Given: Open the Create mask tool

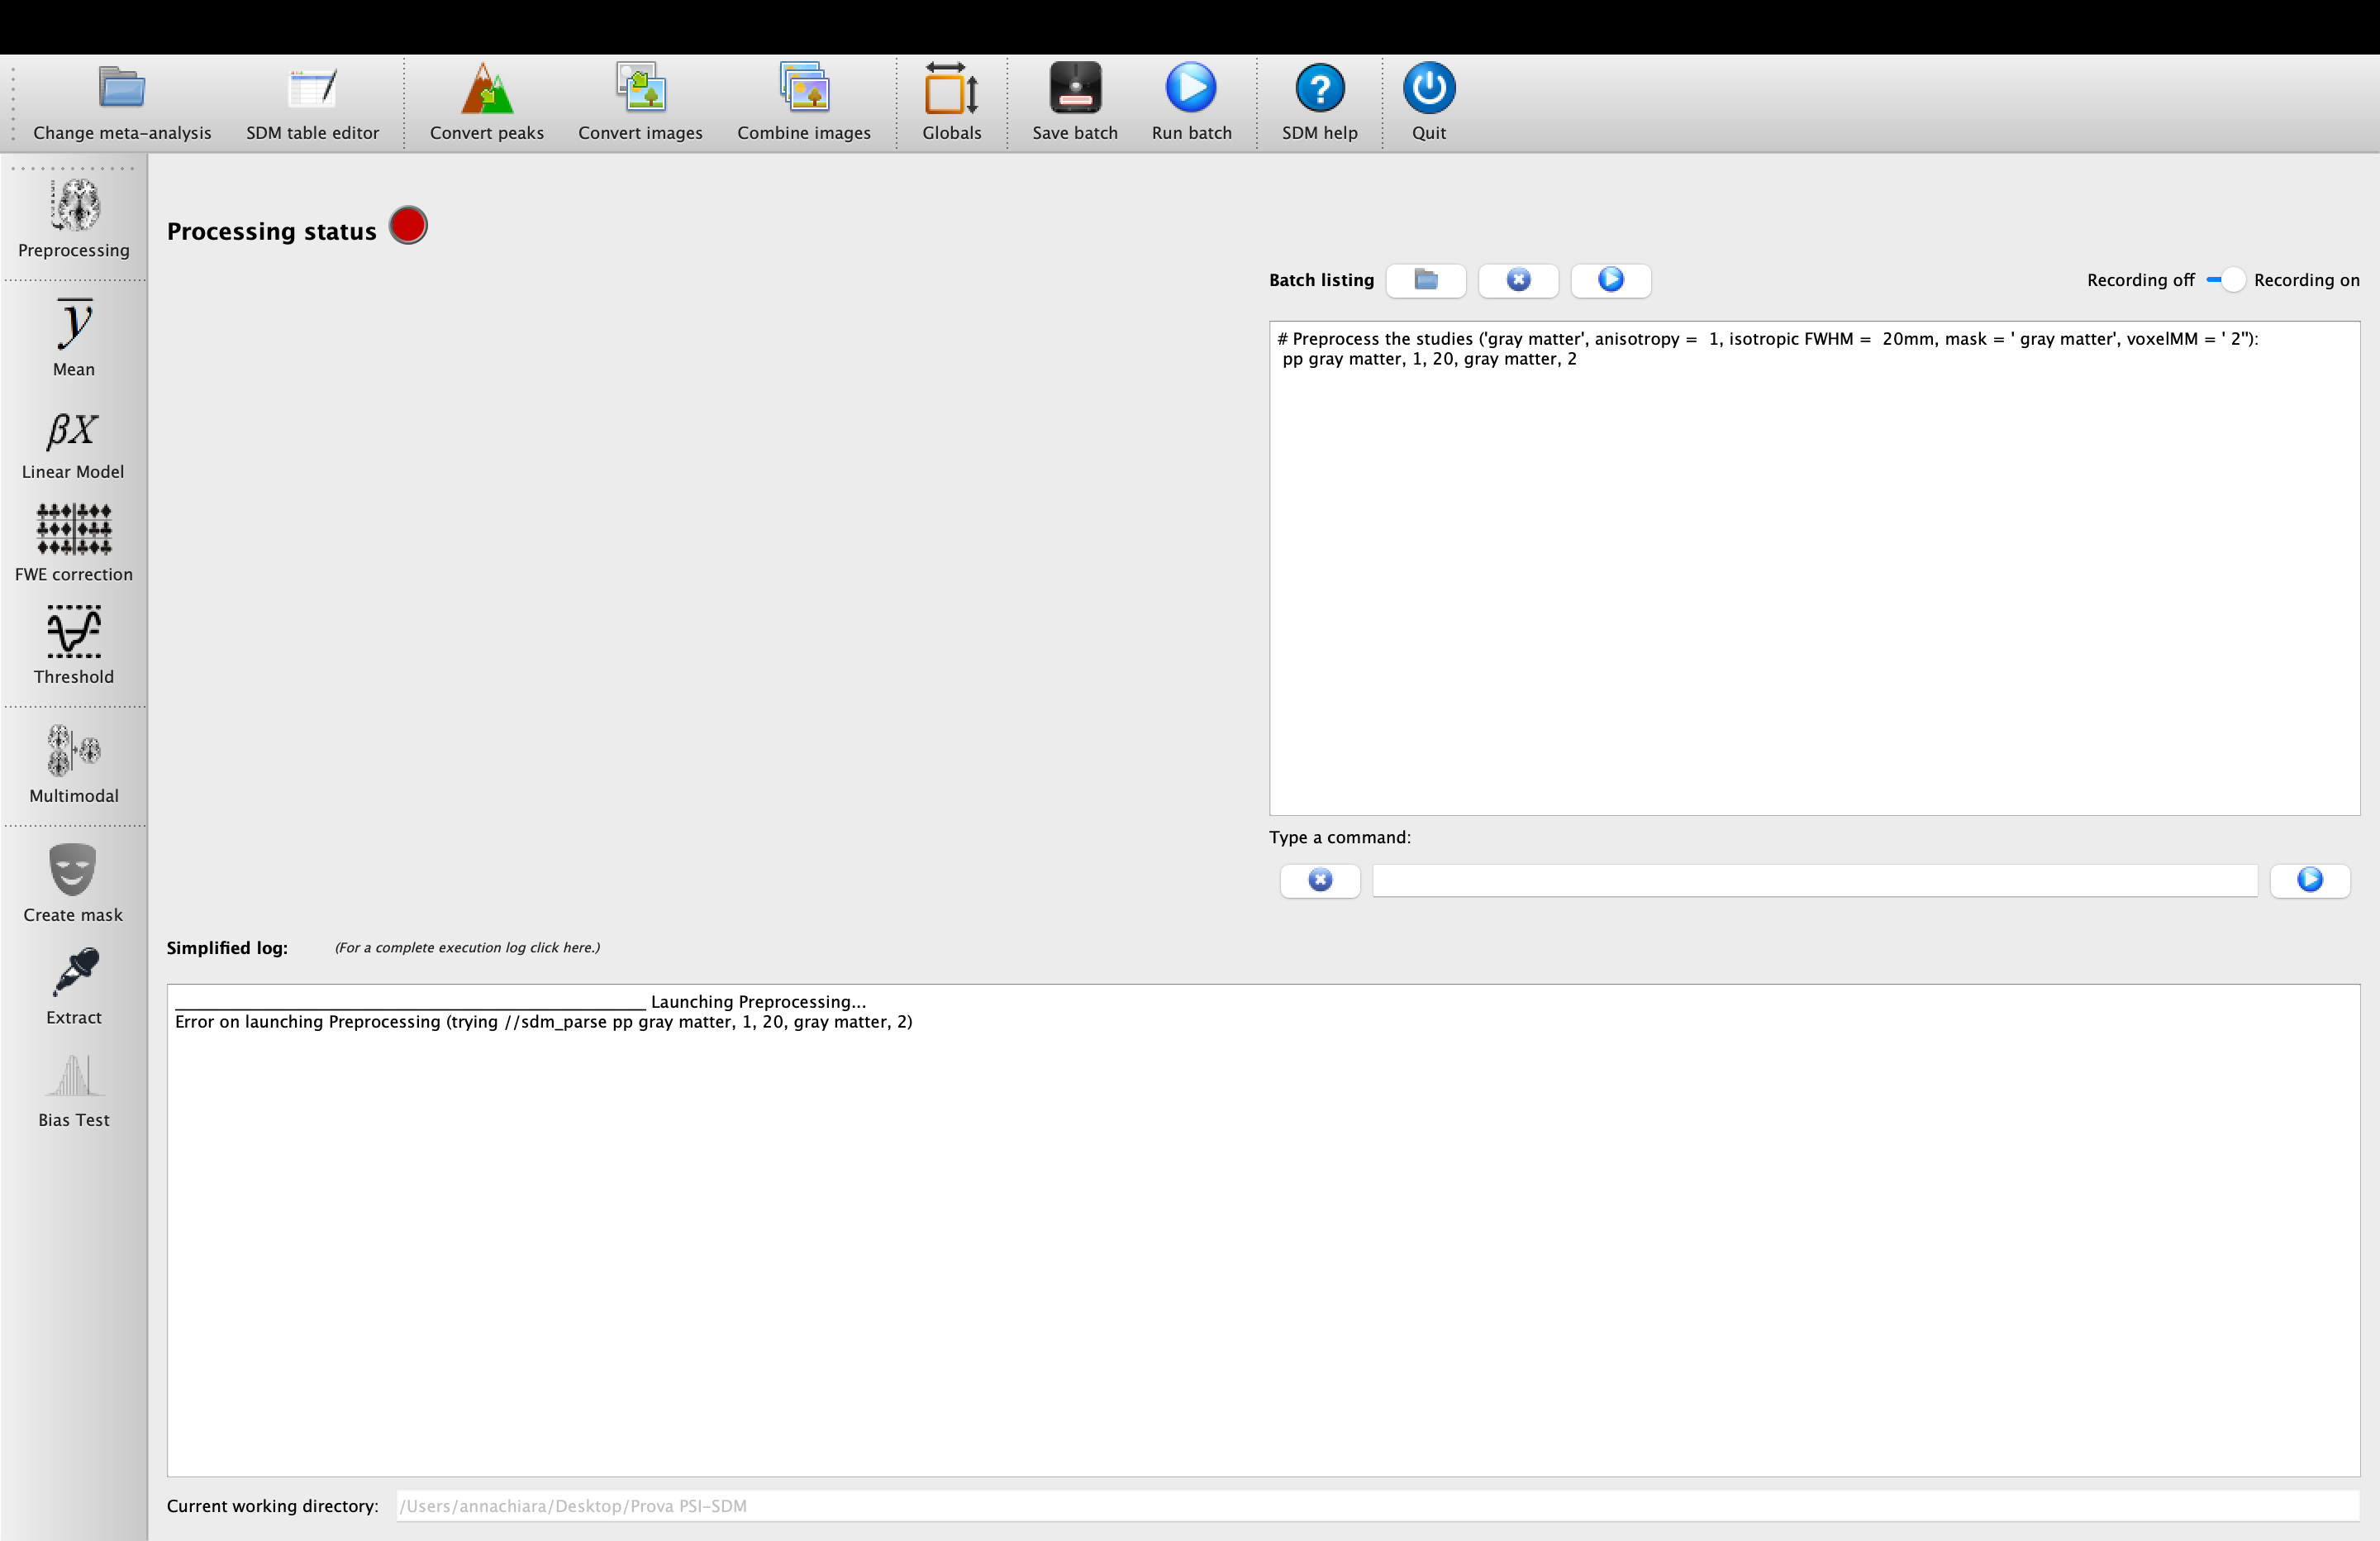Looking at the screenshot, I should [x=73, y=871].
